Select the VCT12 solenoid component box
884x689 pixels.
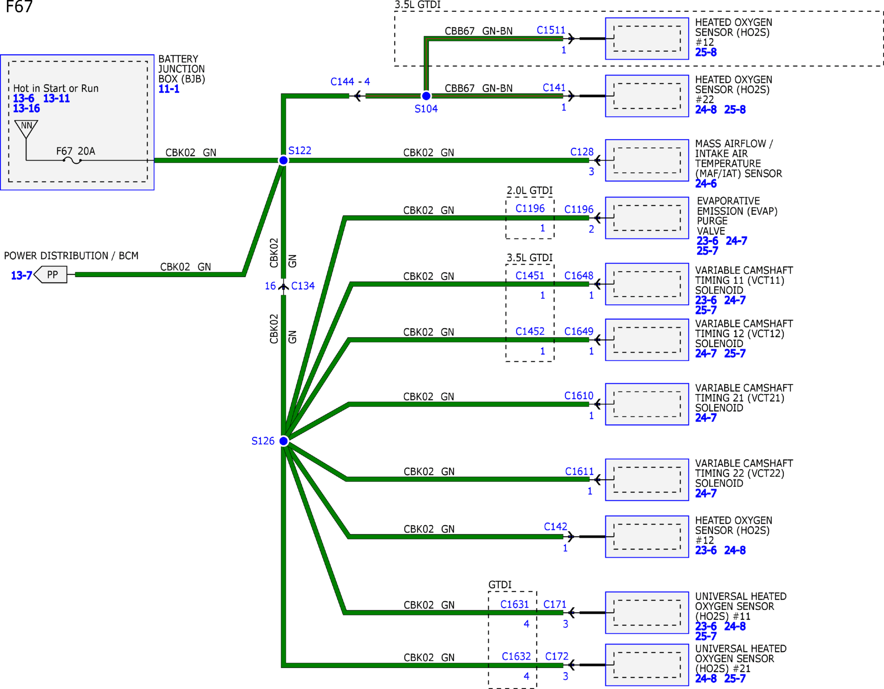click(x=647, y=340)
